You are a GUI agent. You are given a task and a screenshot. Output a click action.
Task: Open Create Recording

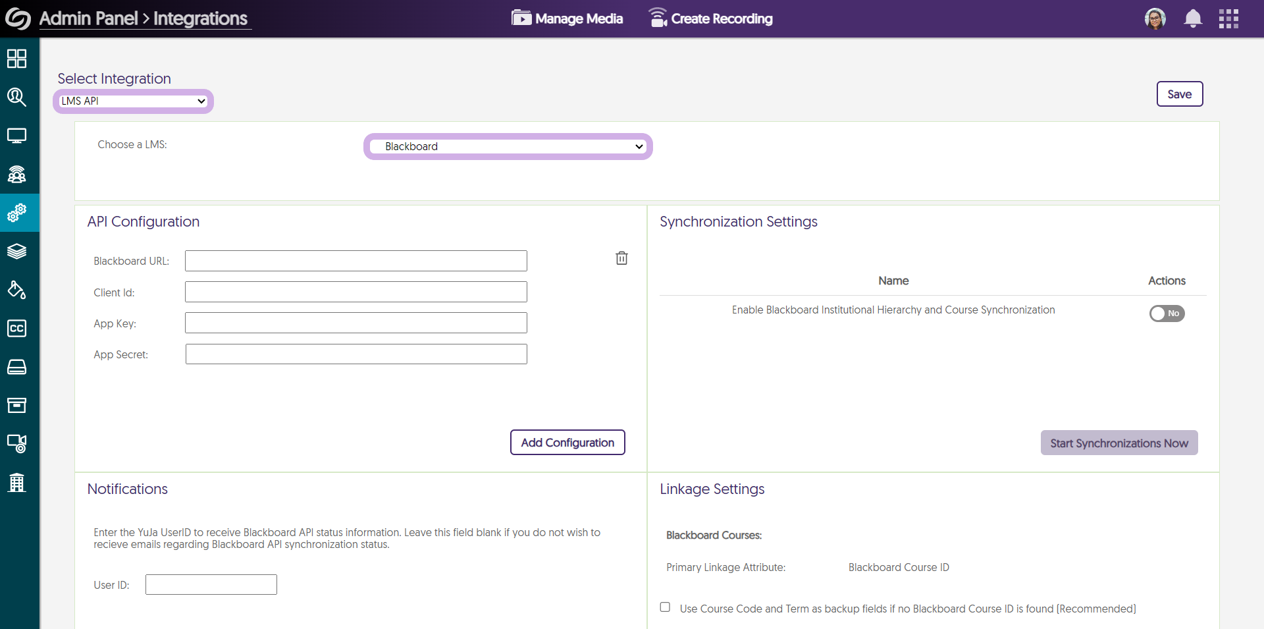[x=710, y=18]
